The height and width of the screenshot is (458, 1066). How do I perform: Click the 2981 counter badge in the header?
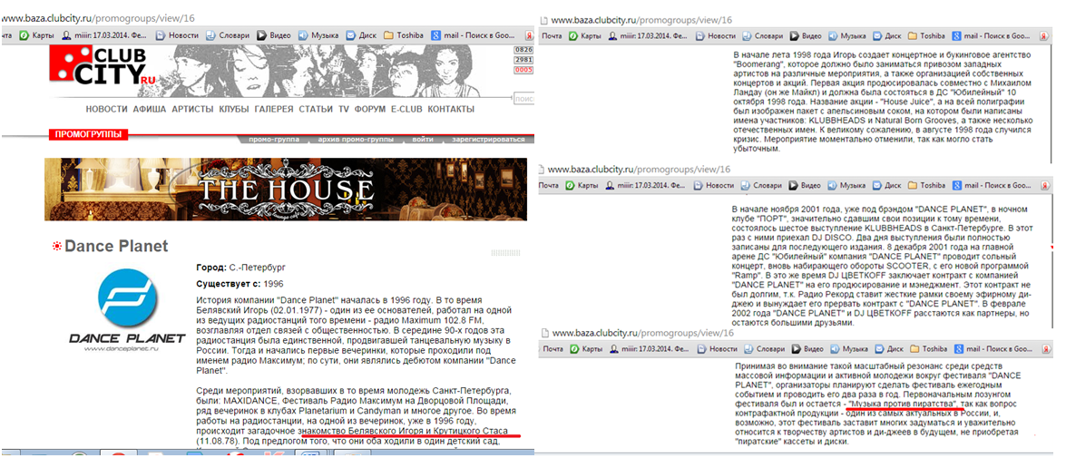click(523, 60)
